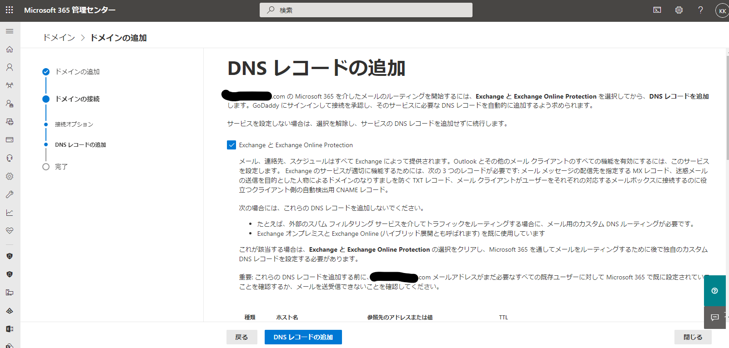Collapse the navigation menu via hamburger icon
Image resolution: width=729 pixels, height=348 pixels.
[10, 31]
